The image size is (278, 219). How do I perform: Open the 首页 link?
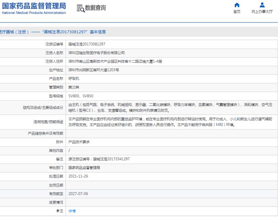pyautogui.click(x=237, y=12)
